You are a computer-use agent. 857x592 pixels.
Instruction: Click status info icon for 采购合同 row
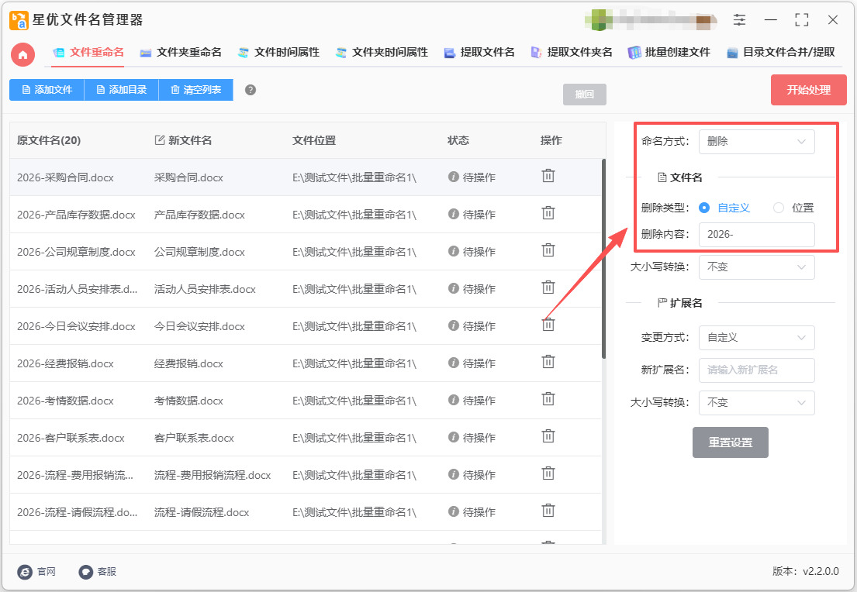[x=453, y=177]
